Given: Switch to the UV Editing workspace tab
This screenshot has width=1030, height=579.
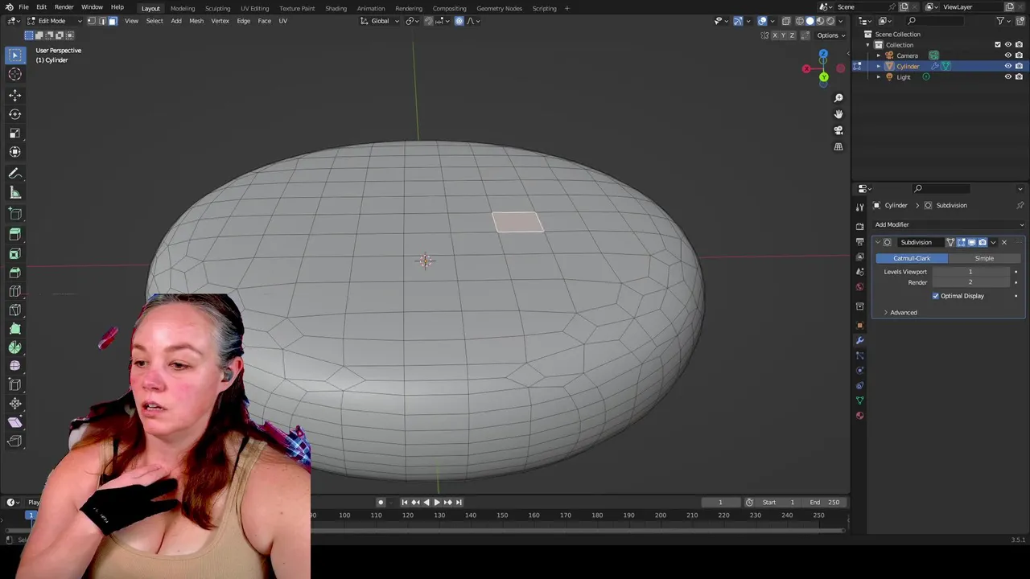Looking at the screenshot, I should point(254,8).
